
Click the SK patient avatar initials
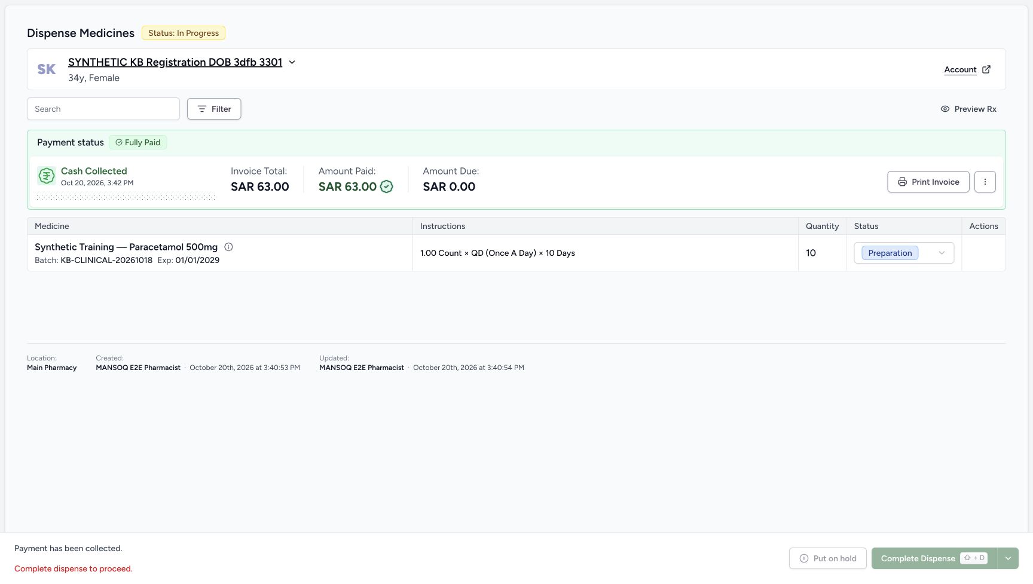tap(46, 69)
